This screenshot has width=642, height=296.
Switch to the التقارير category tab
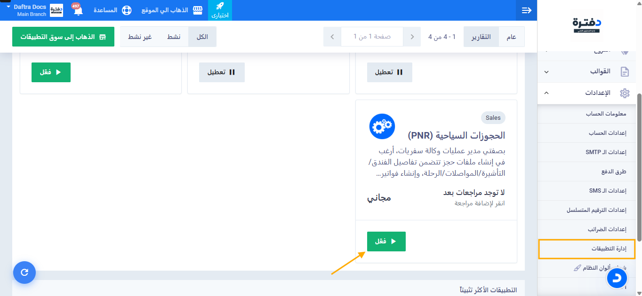481,37
